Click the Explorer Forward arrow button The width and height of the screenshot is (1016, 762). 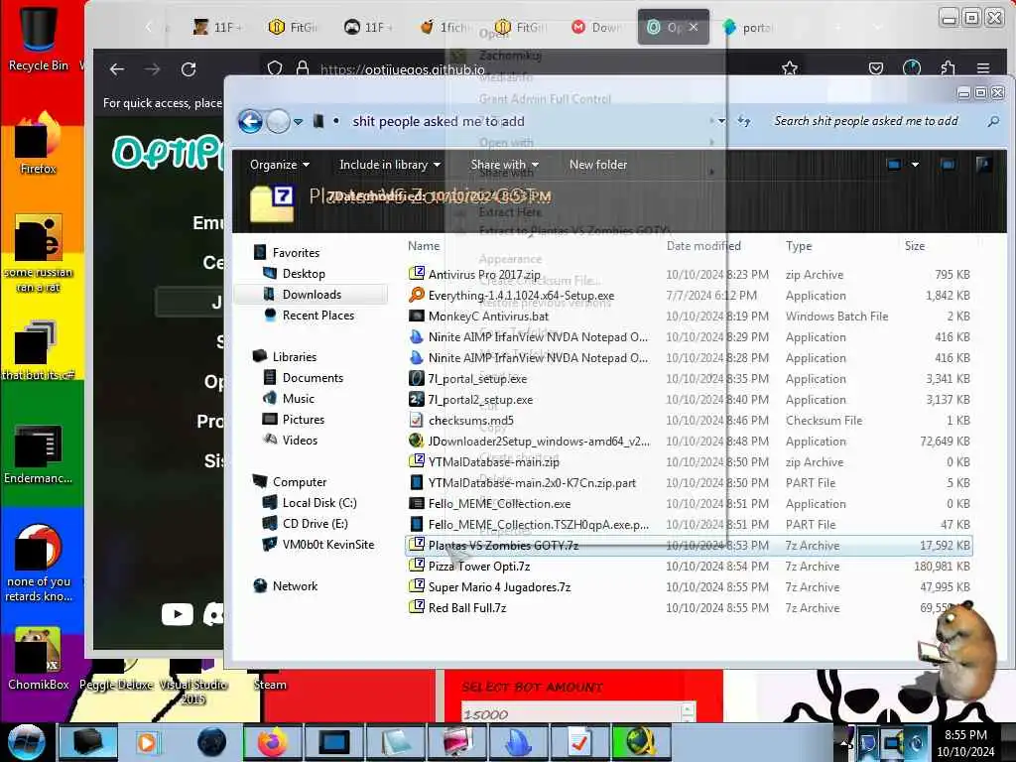pyautogui.click(x=278, y=121)
